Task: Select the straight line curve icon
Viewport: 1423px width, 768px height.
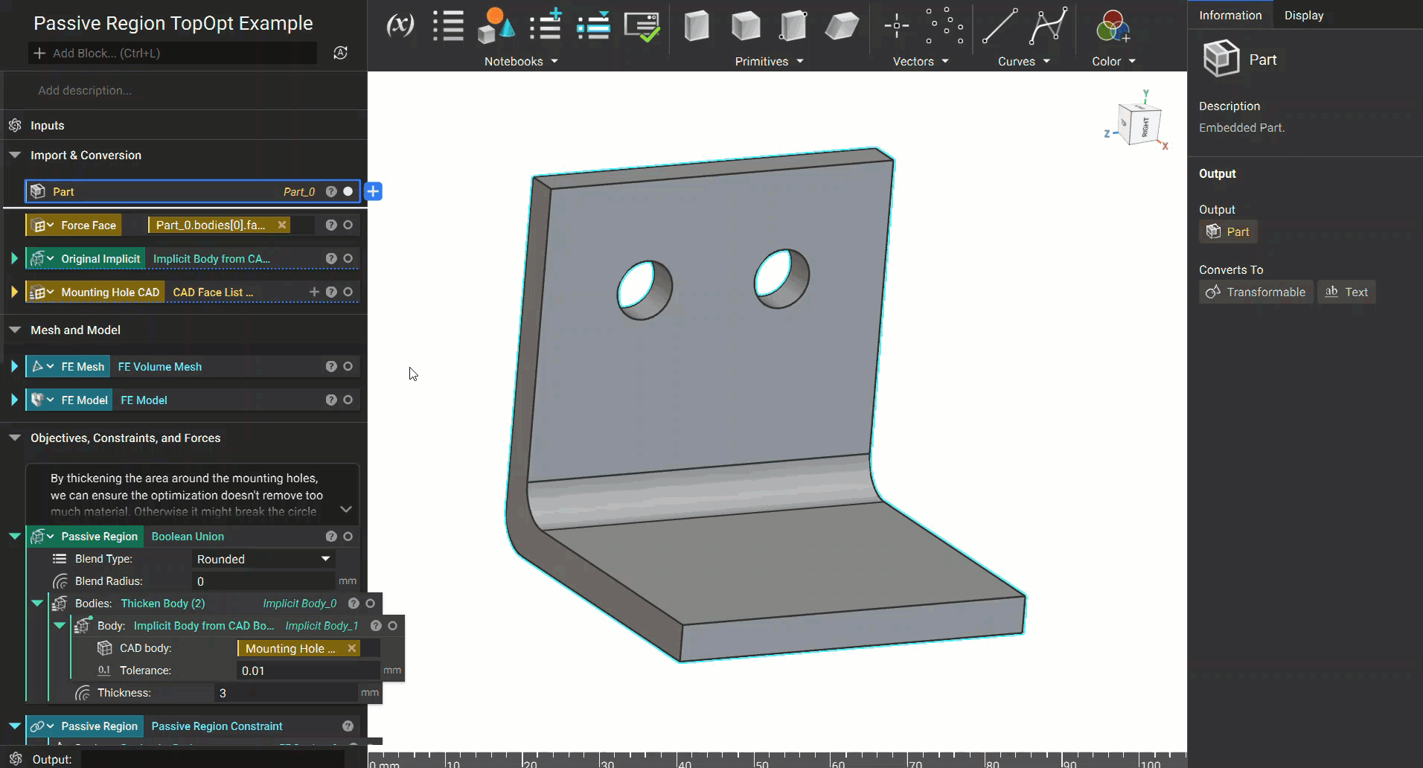Action: [x=999, y=26]
